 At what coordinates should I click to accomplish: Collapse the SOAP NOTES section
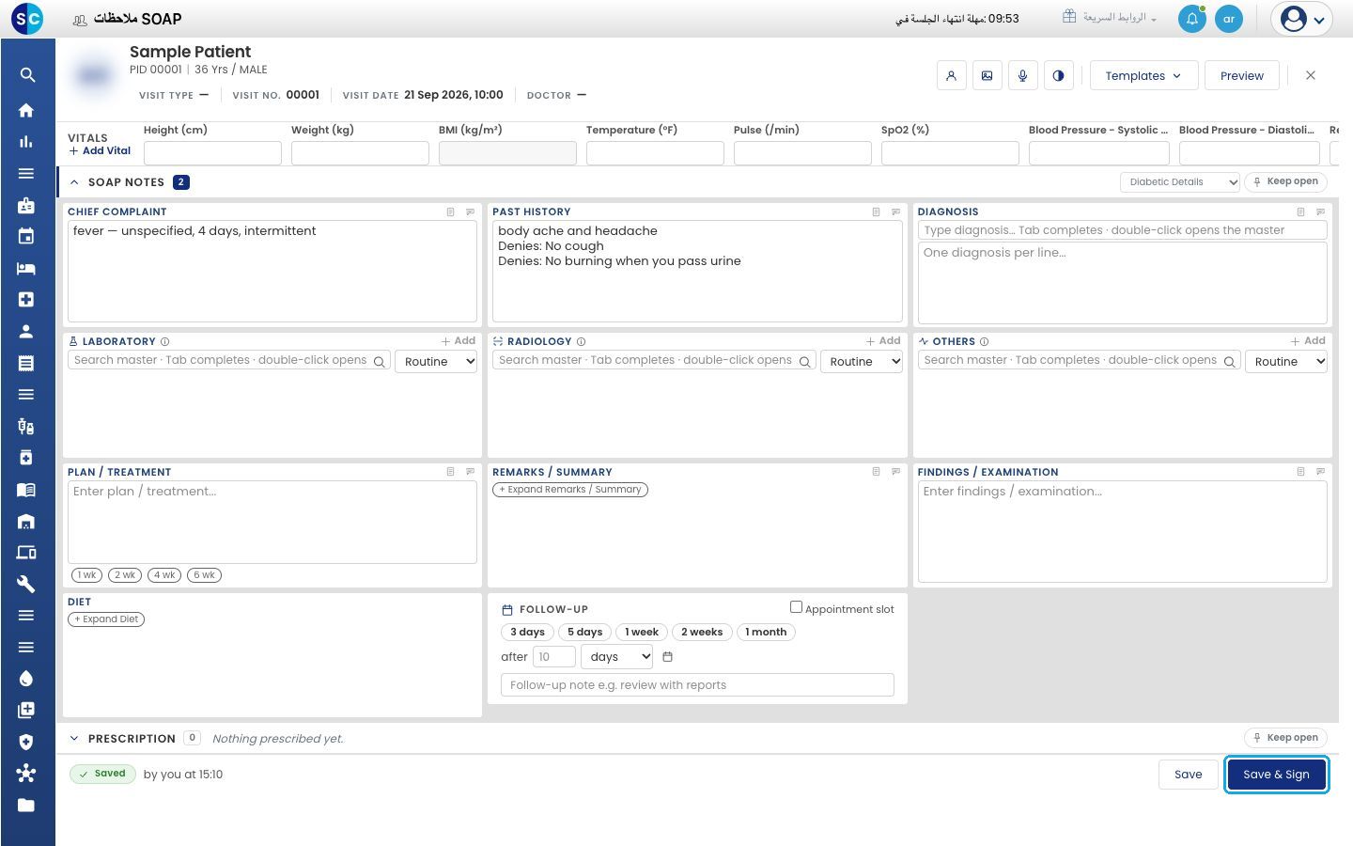pos(74,182)
